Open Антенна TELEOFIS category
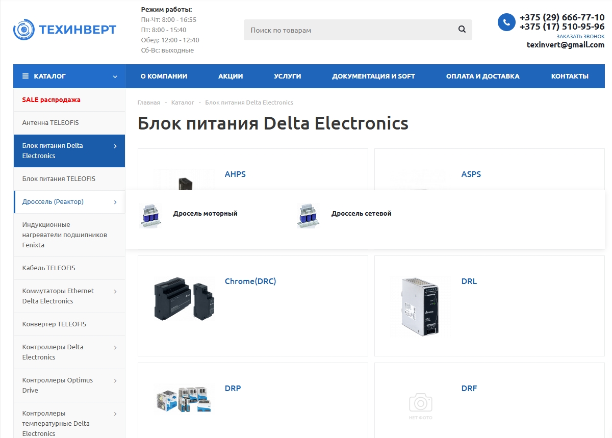 tap(50, 123)
